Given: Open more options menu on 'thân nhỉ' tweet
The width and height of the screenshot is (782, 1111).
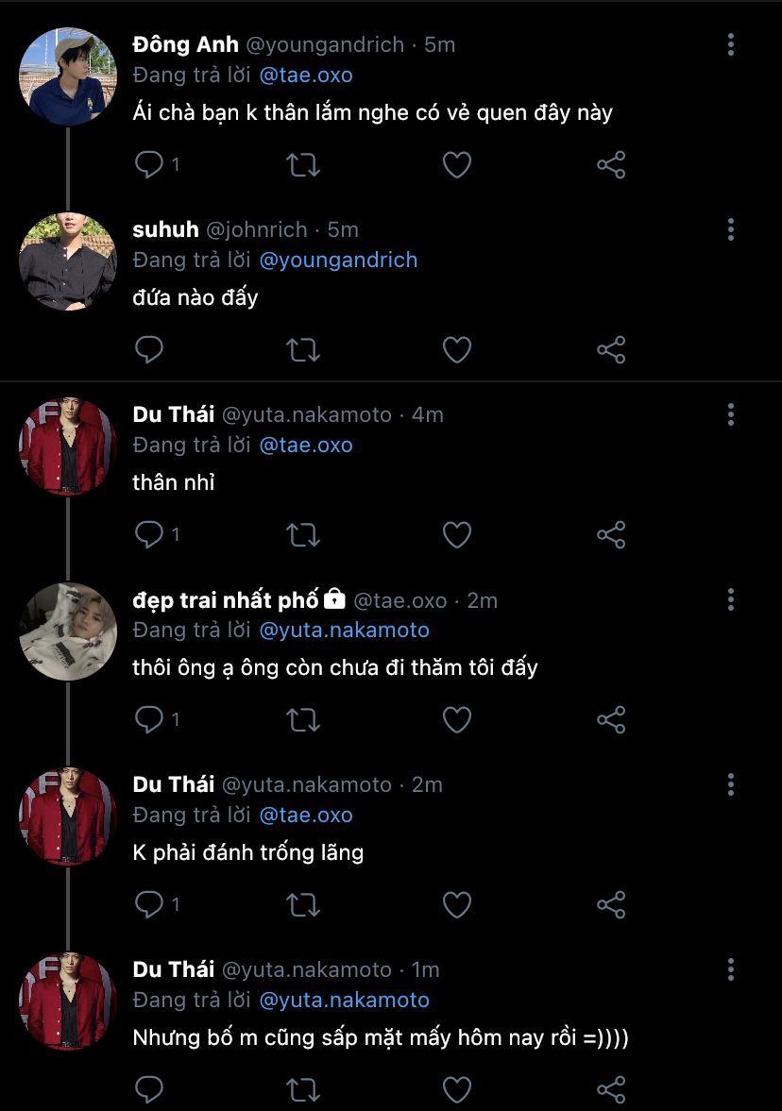Looking at the screenshot, I should tap(731, 414).
